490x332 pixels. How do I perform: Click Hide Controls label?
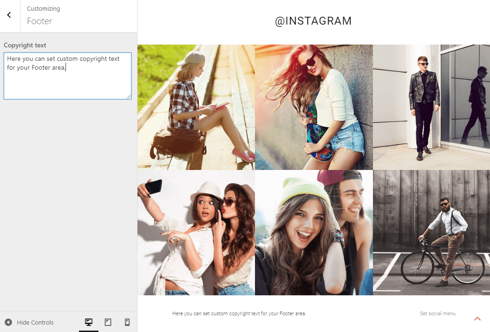(x=35, y=322)
